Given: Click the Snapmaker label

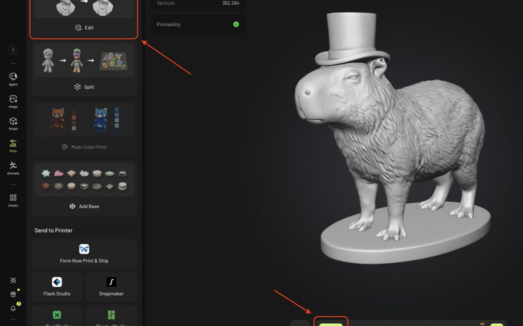Looking at the screenshot, I should click(x=111, y=294).
